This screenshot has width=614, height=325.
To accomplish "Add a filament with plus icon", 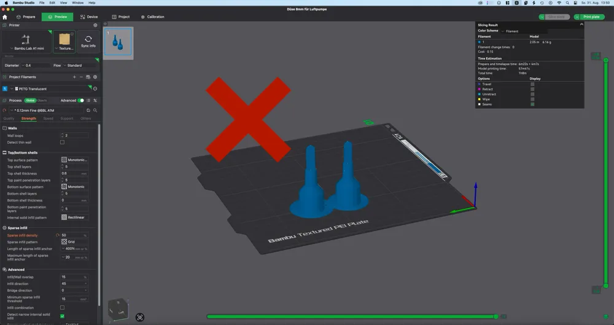I will click(74, 77).
